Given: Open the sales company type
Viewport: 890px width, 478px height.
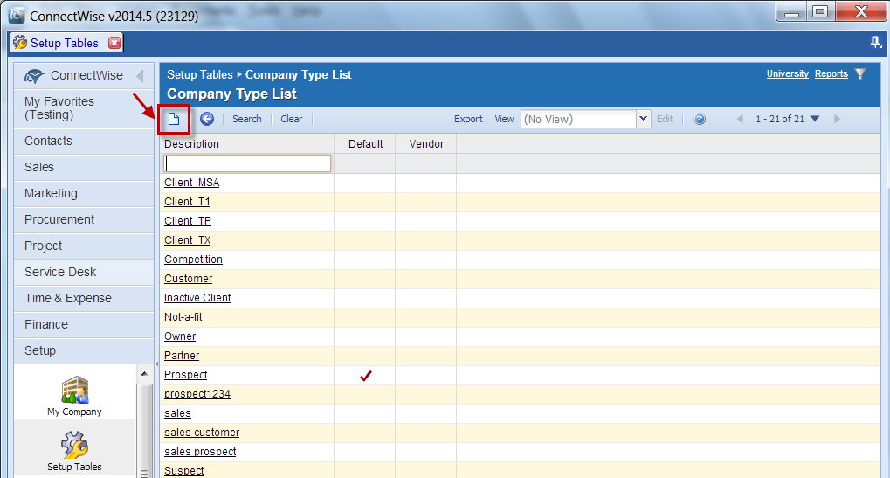Looking at the screenshot, I should tap(177, 413).
